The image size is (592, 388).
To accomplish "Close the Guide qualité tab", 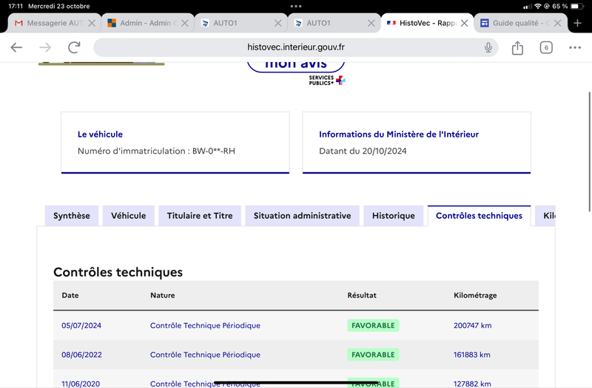I will (x=557, y=23).
